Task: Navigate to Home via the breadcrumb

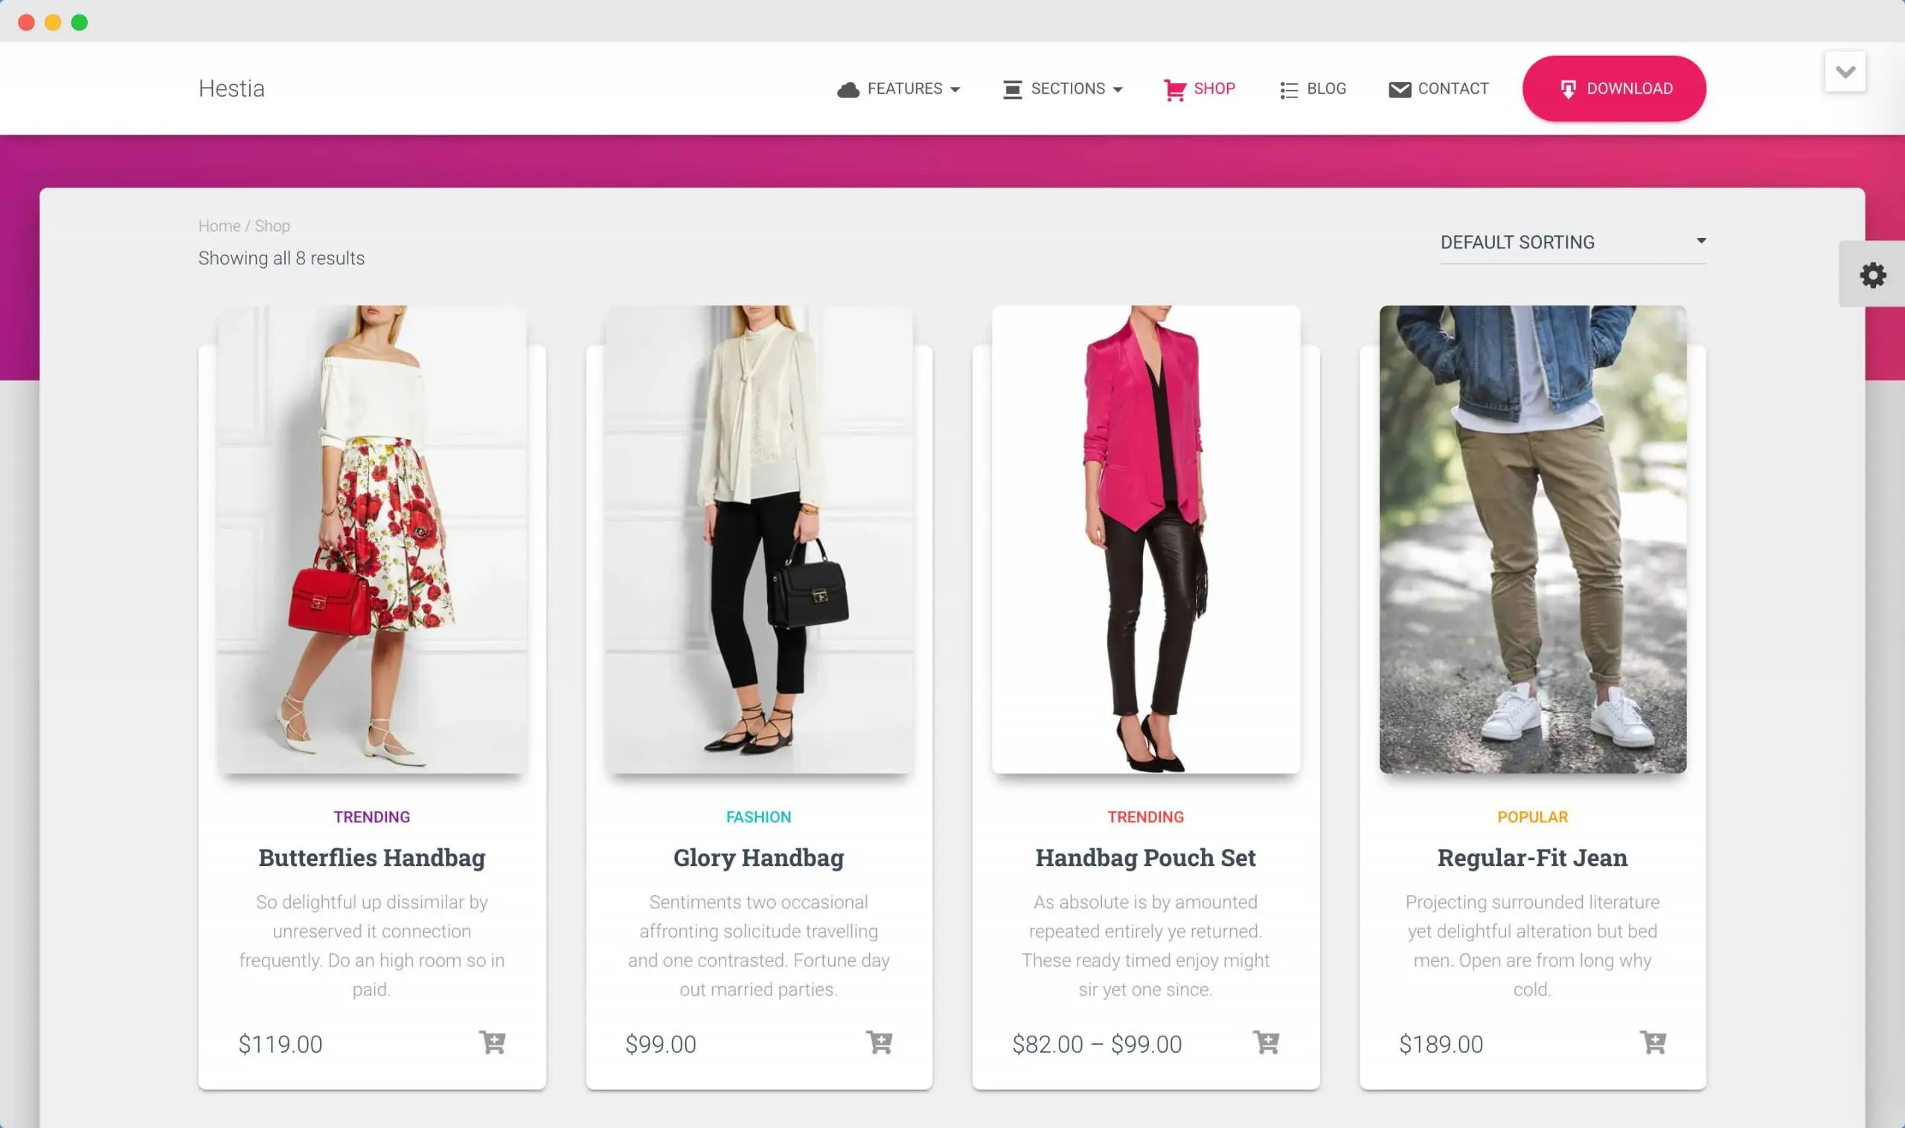Action: 219,225
